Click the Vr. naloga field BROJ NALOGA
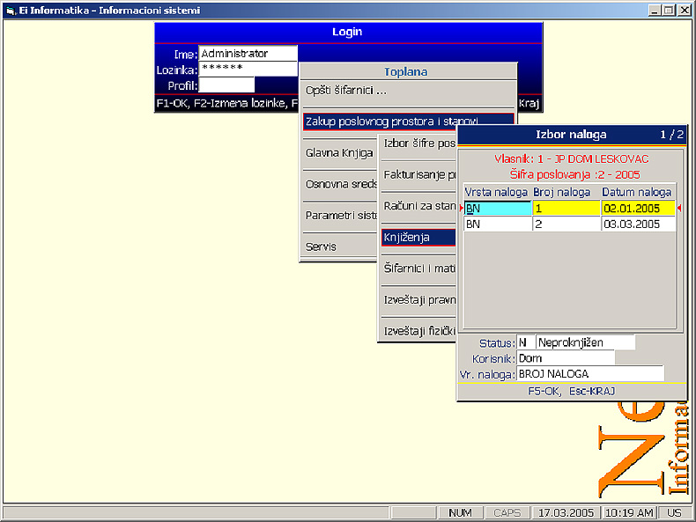The height and width of the screenshot is (522, 696). (589, 374)
